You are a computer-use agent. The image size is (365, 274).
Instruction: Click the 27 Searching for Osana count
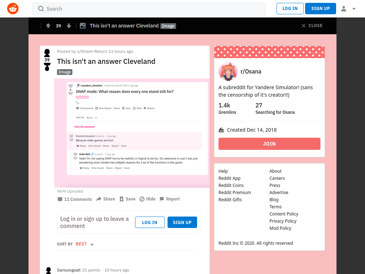point(275,108)
